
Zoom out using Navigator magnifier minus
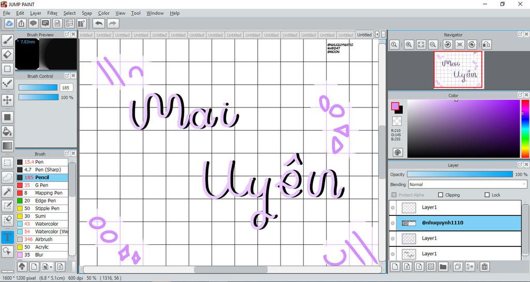(x=433, y=44)
